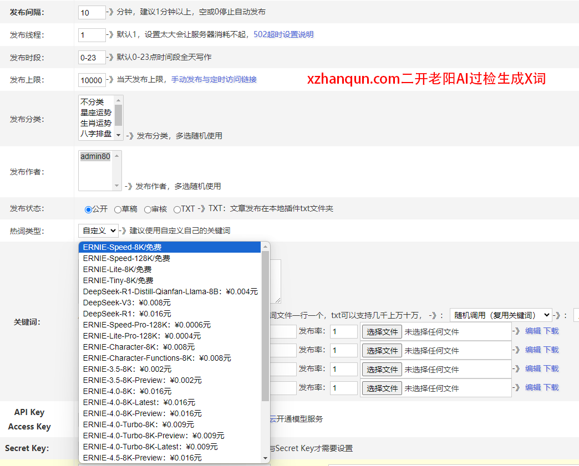Click 下载 link in the fourth file row
Viewport: 579px width, 466px height.
pyautogui.click(x=551, y=387)
